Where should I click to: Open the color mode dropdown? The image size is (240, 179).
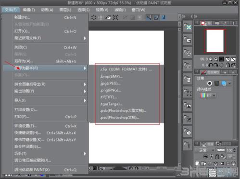pyautogui.click(x=208, y=95)
